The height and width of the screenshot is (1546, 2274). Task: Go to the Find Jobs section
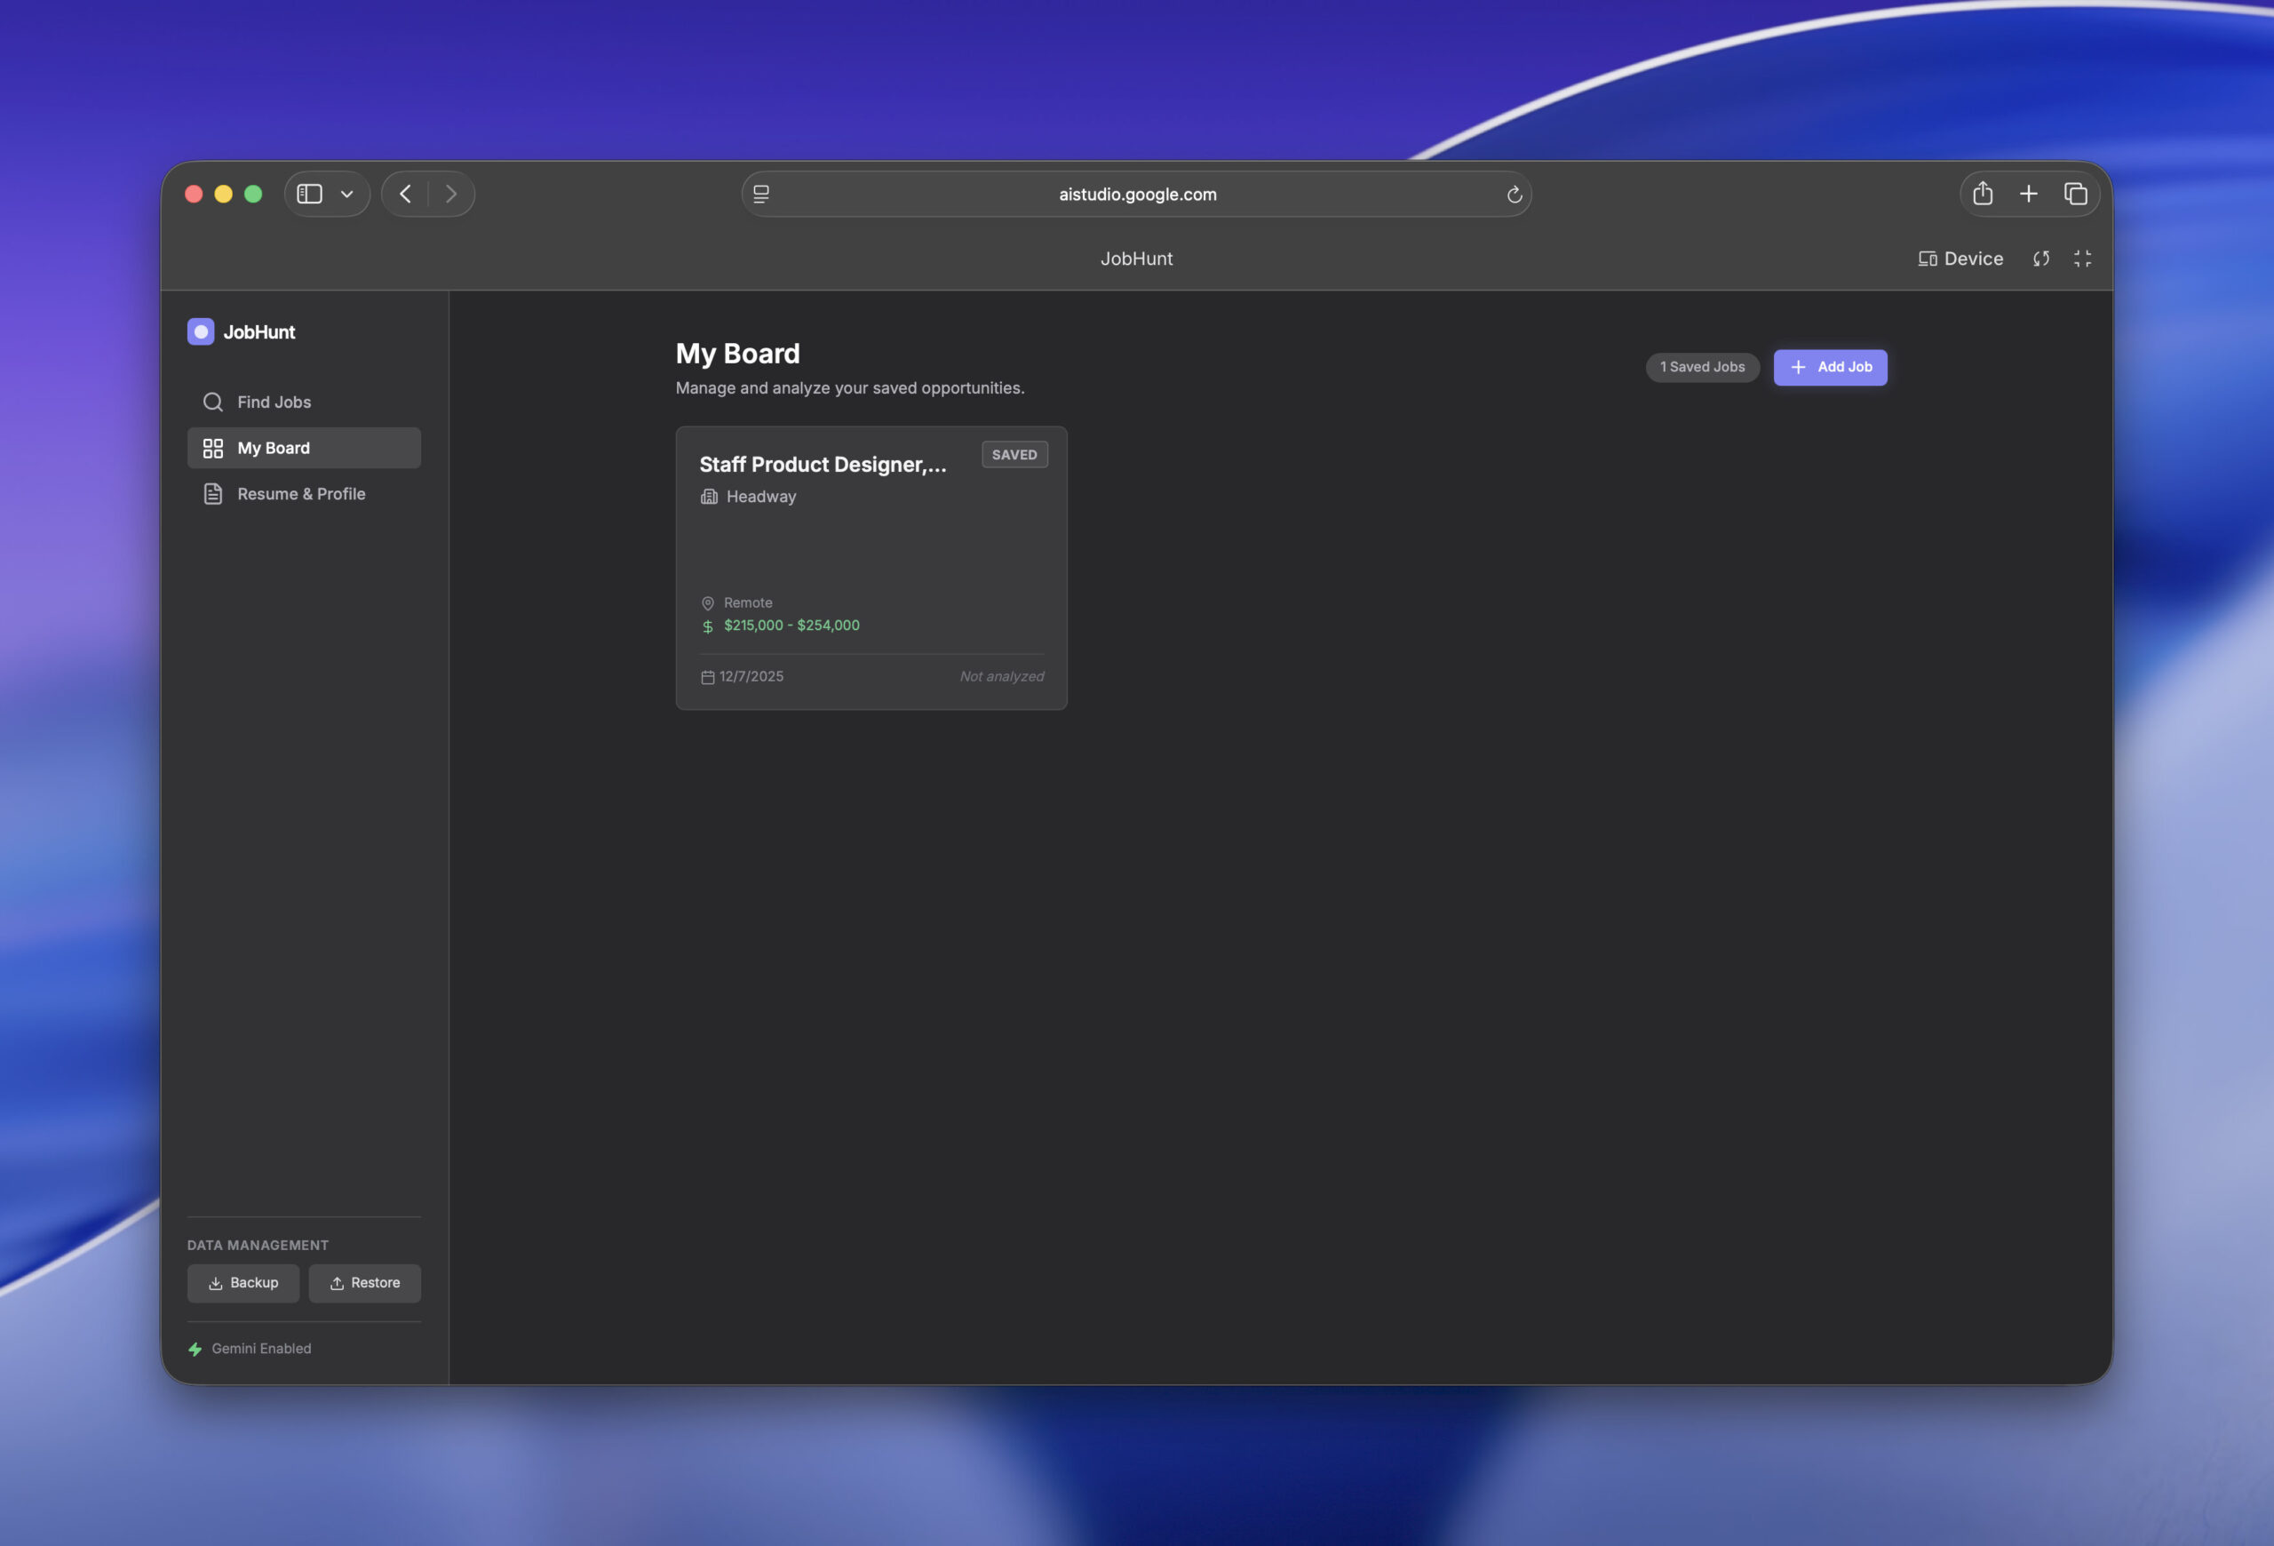[274, 402]
